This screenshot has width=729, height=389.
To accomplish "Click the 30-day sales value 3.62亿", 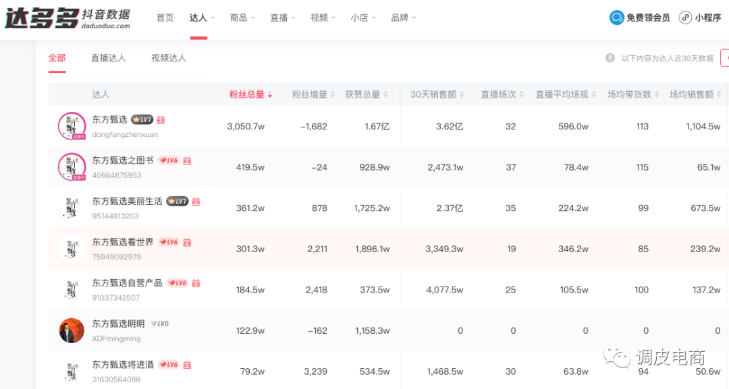I will coord(450,126).
